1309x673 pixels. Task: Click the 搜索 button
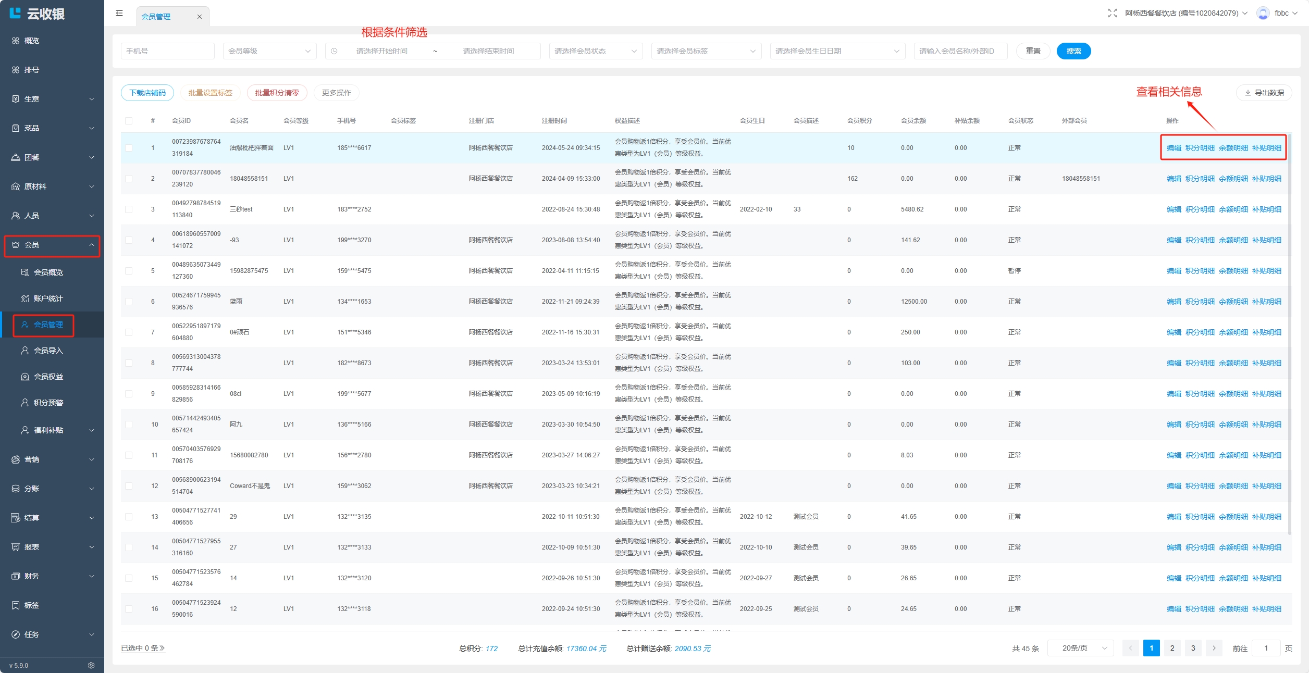pos(1073,51)
